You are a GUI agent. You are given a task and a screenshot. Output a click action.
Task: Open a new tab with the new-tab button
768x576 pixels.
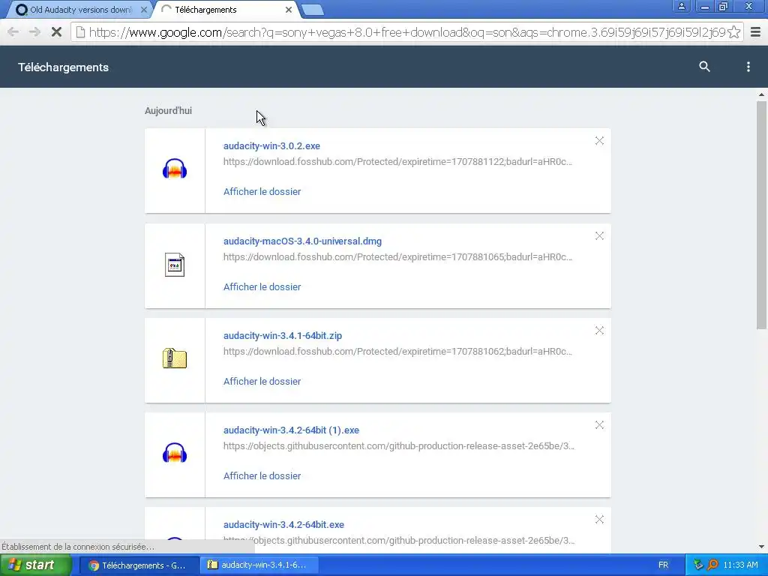(312, 9)
